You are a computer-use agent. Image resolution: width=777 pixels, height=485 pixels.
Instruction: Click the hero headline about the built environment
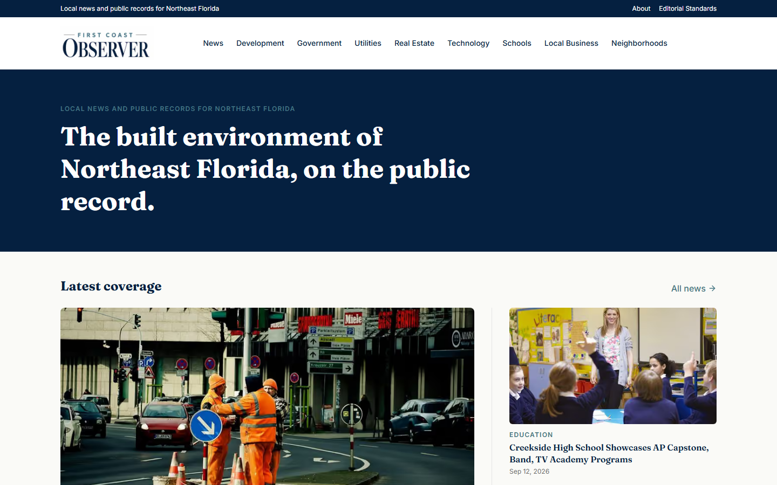click(265, 169)
